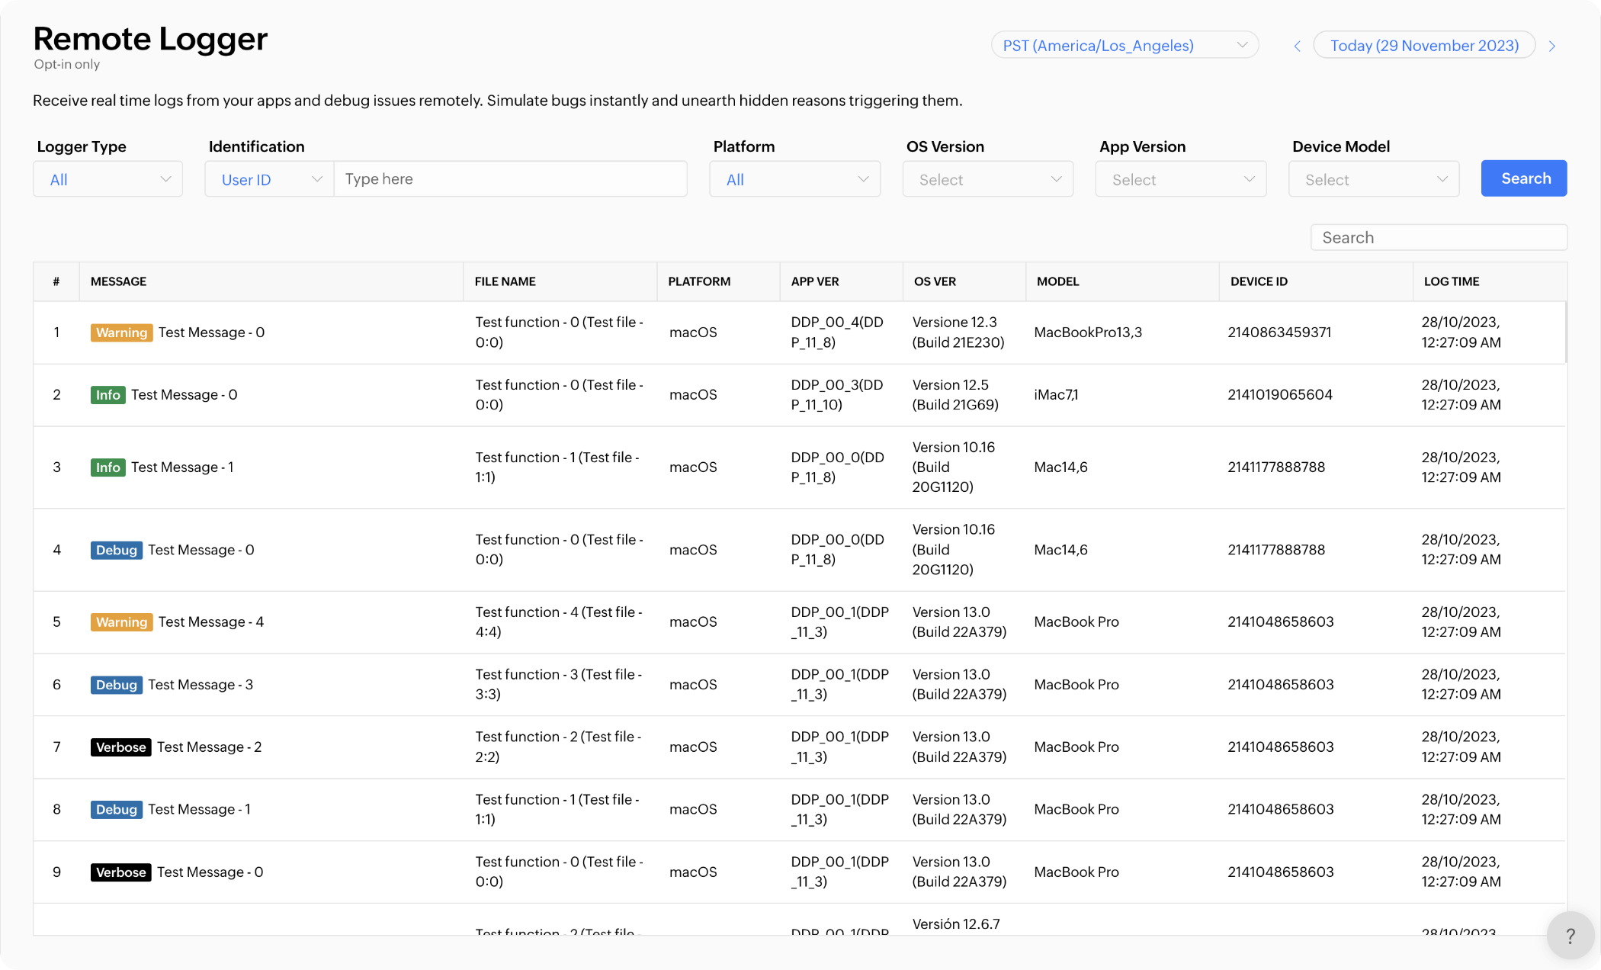The image size is (1601, 970).
Task: Open the Device Model dropdown
Action: pyautogui.click(x=1372, y=178)
